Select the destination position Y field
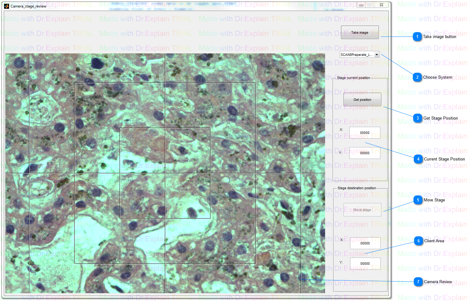470x301 pixels. [x=365, y=264]
